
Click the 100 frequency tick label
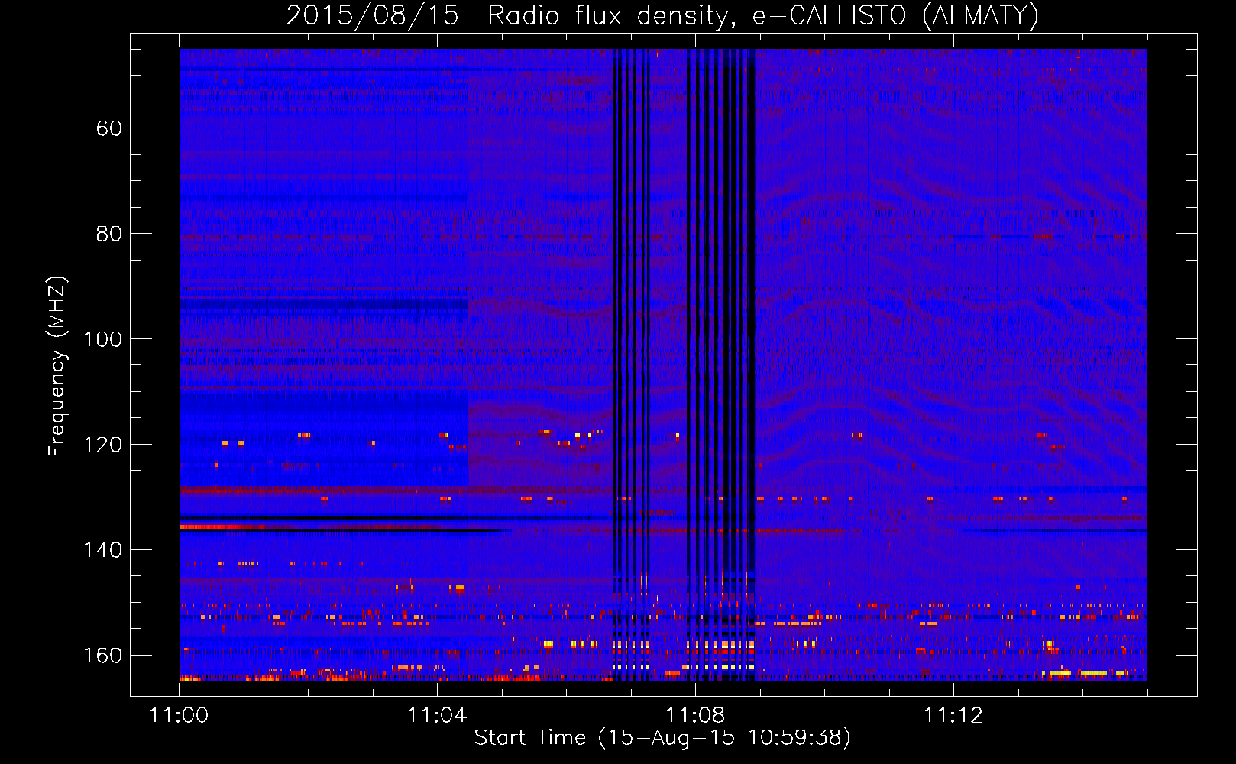(x=102, y=339)
